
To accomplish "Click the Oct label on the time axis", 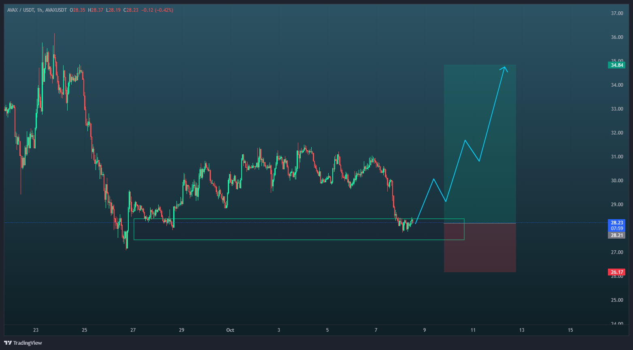I will click(x=230, y=330).
